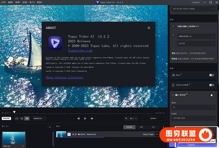Open the 文件 (File) menu
The height and width of the screenshot is (148, 219).
pos(4,2)
